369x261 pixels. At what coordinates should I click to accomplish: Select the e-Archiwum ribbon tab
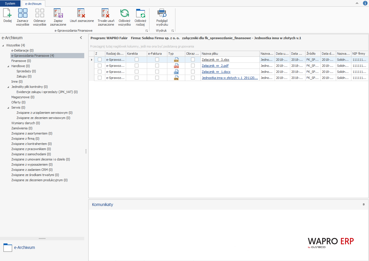pos(33,4)
